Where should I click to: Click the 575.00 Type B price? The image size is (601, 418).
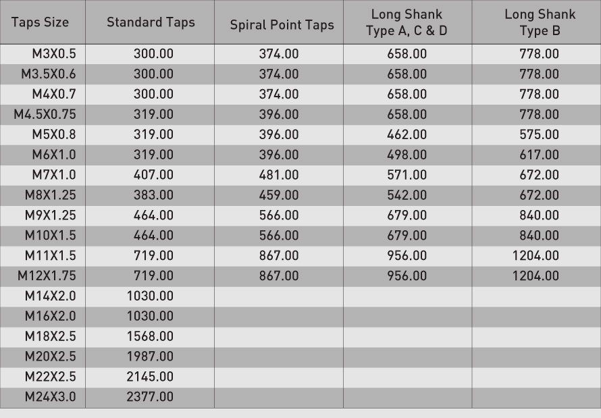(x=539, y=135)
